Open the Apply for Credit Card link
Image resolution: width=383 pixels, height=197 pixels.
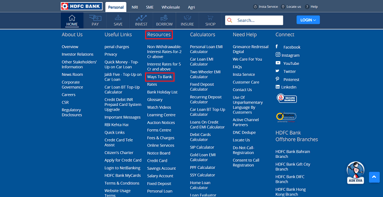coord(123,160)
